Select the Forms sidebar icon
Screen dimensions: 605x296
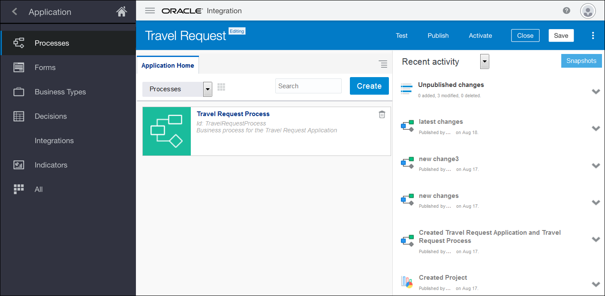(19, 67)
